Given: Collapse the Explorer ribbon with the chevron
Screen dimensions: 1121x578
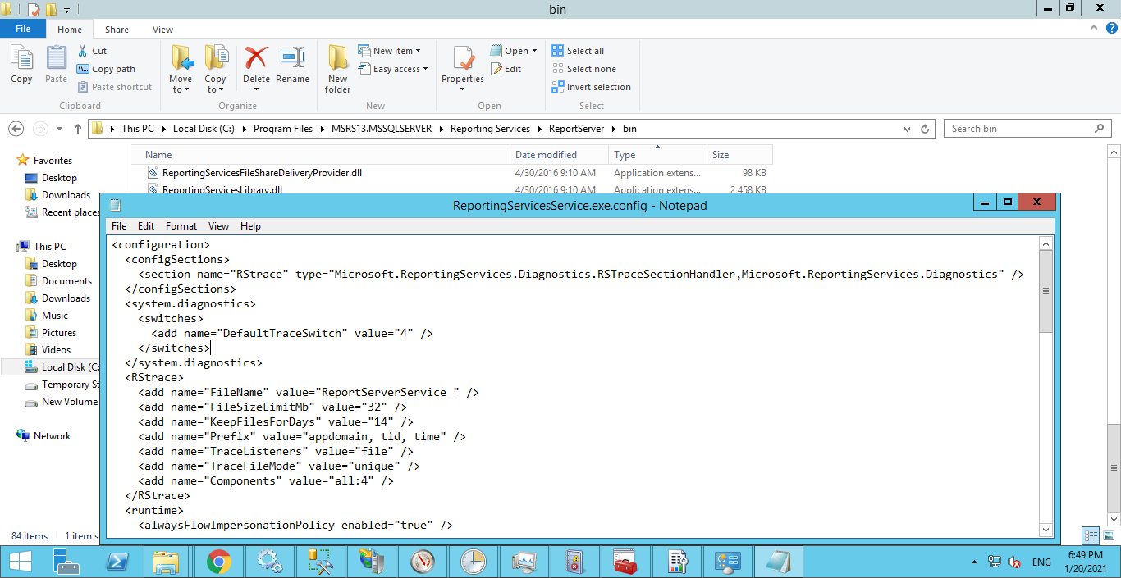Looking at the screenshot, I should point(1094,28).
